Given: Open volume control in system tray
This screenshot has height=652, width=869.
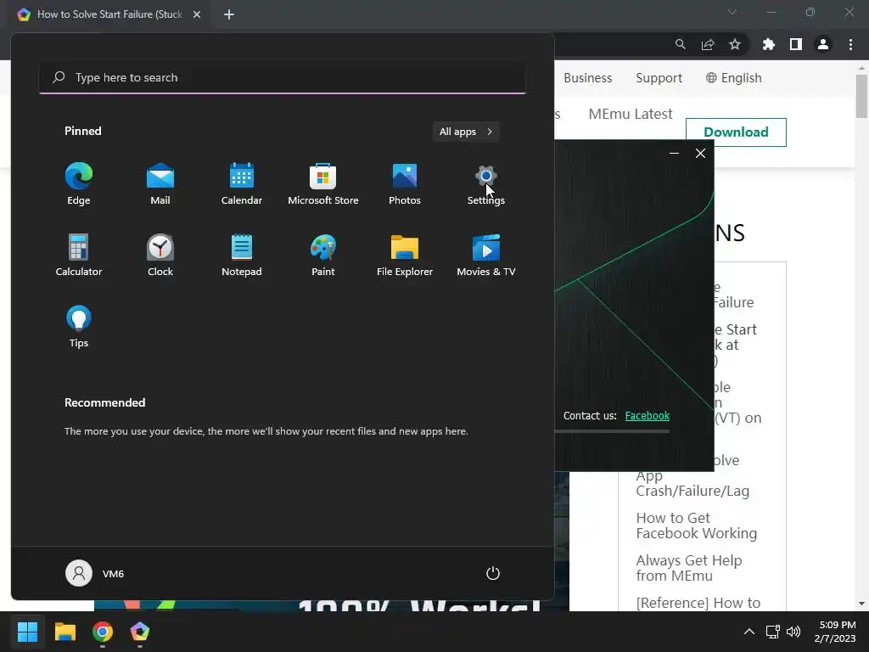Looking at the screenshot, I should [x=793, y=632].
